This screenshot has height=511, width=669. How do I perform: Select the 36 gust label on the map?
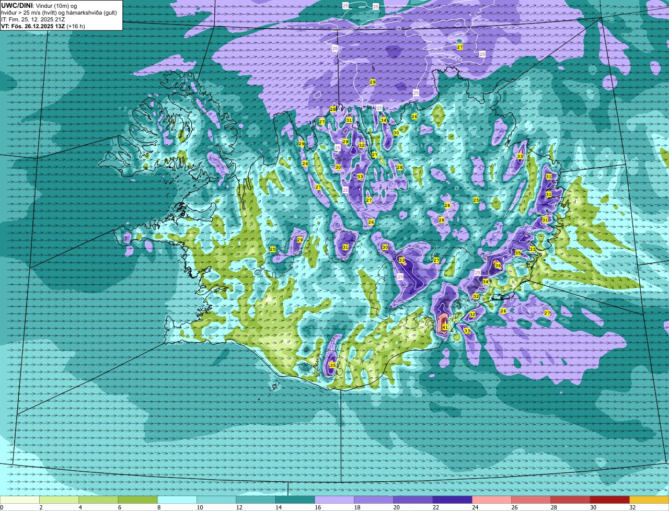click(498, 265)
